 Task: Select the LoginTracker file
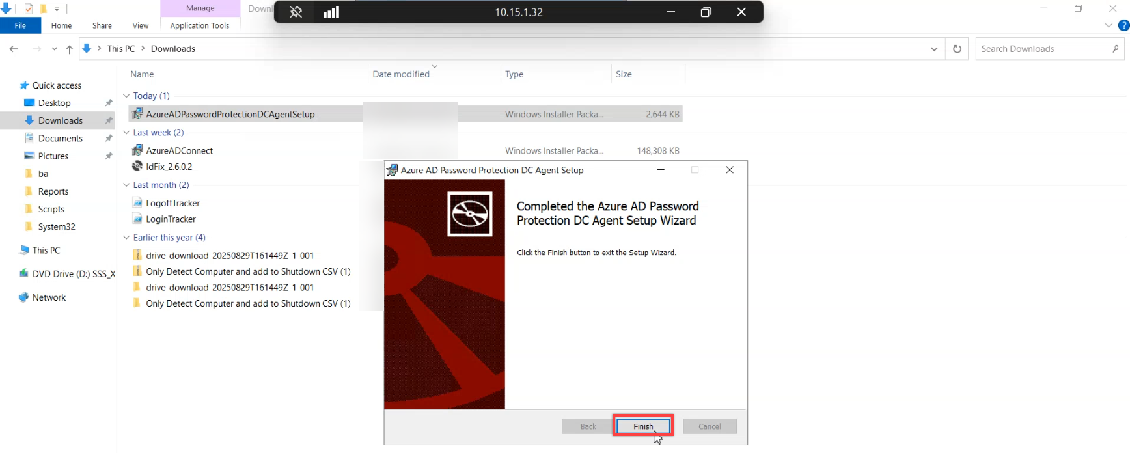coord(171,219)
